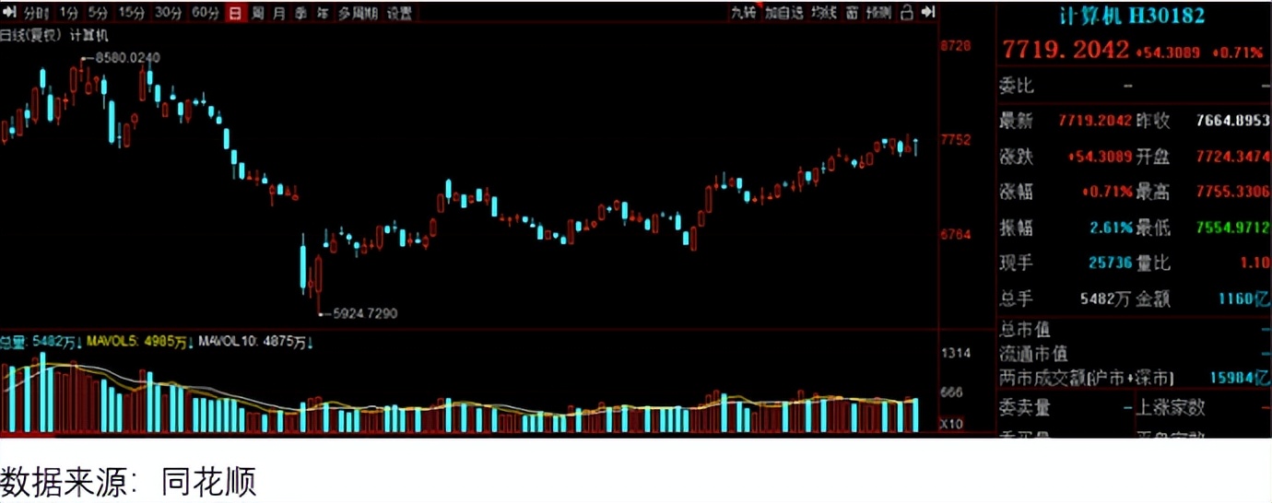Click the 金额 value 1160亿
The width and height of the screenshot is (1272, 503).
[1243, 298]
